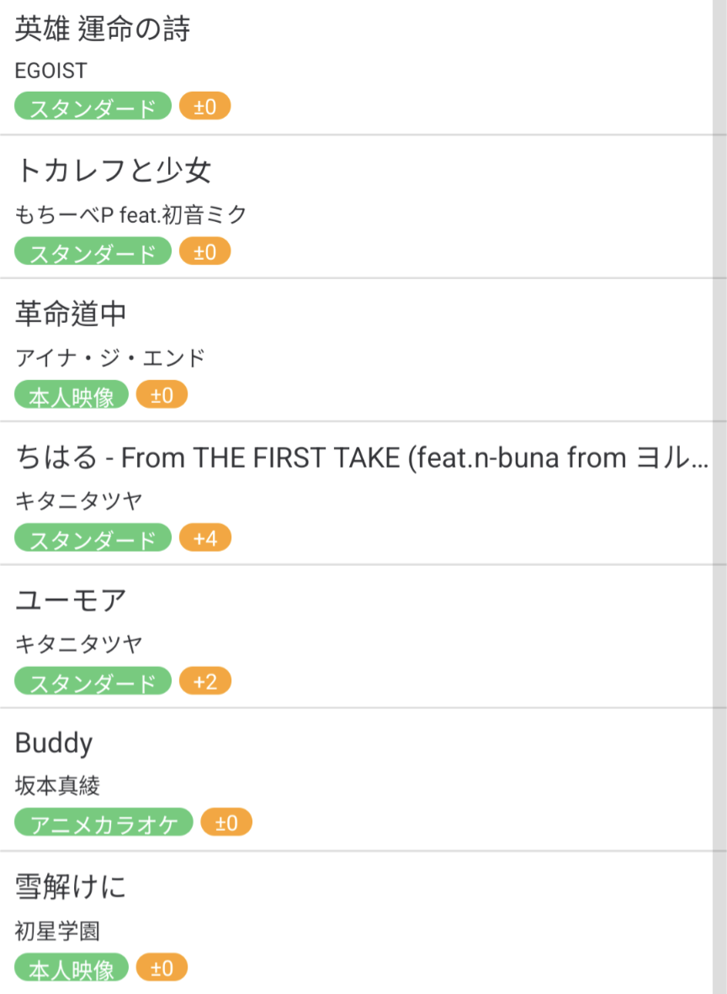This screenshot has width=727, height=994.
Task: Click the +2 key badge
Action: [x=204, y=681]
